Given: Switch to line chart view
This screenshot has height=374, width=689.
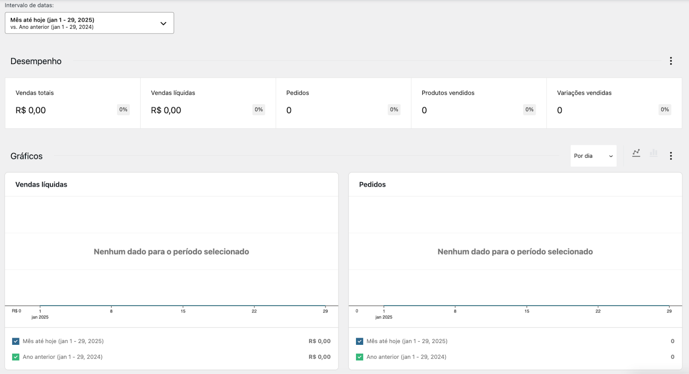Looking at the screenshot, I should click(636, 153).
